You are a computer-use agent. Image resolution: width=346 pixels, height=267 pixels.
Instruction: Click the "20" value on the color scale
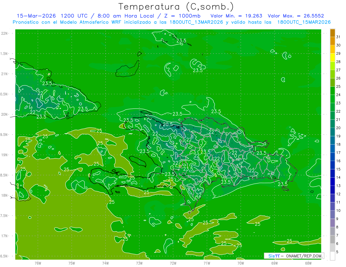coord(339,128)
